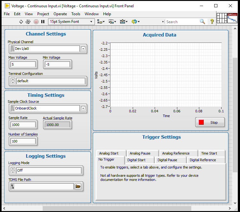The width and height of the screenshot is (240, 212).
Task: Click the DAQmx Example VI icon
Action: (x=232, y=18)
